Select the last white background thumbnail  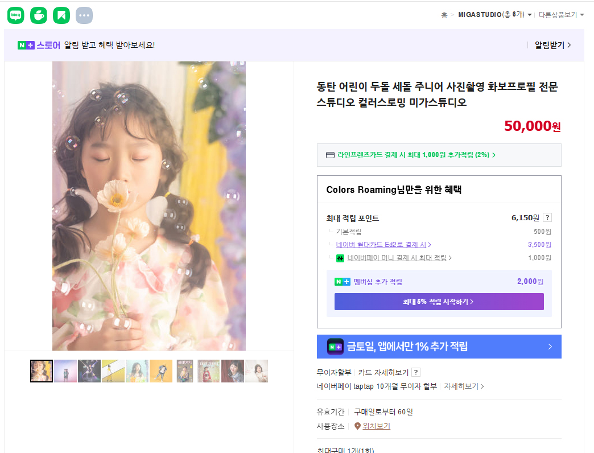(257, 371)
